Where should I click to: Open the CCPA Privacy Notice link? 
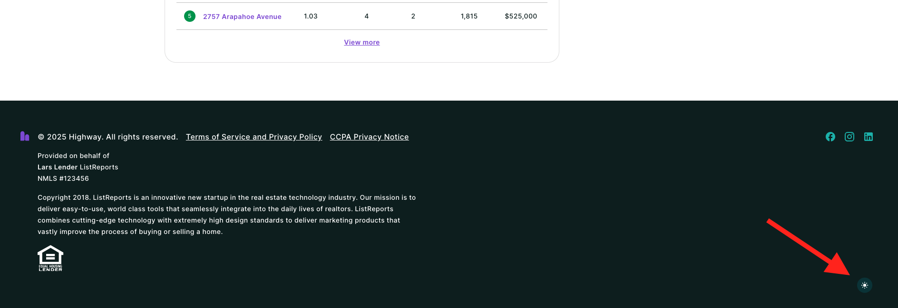369,137
